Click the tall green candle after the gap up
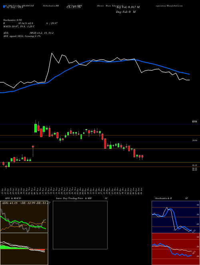Screen dimensions: 200x265 pyautogui.click(x=36, y=127)
